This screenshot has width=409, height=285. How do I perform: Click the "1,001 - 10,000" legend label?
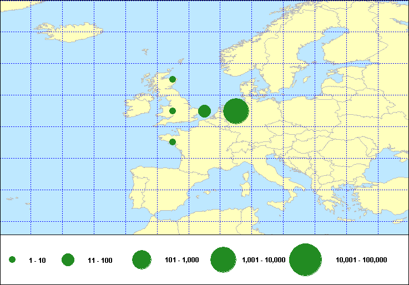[x=264, y=260]
